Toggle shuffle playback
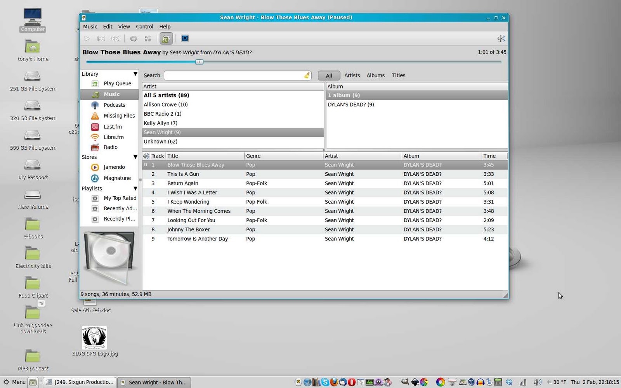The width and height of the screenshot is (621, 388). click(147, 38)
